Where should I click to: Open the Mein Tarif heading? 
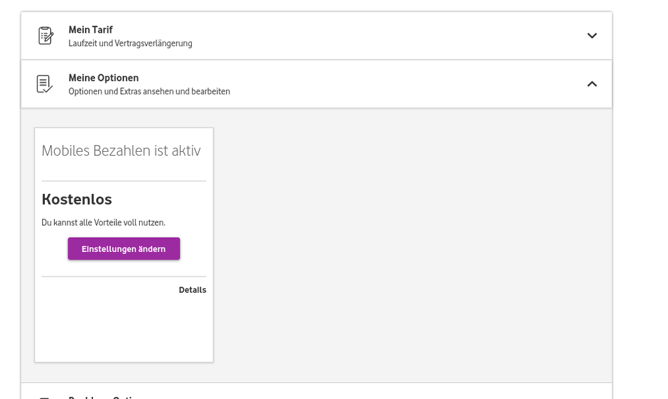coord(90,30)
